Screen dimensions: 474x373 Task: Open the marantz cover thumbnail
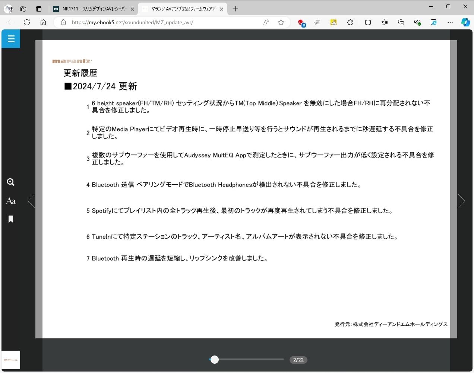click(11, 360)
